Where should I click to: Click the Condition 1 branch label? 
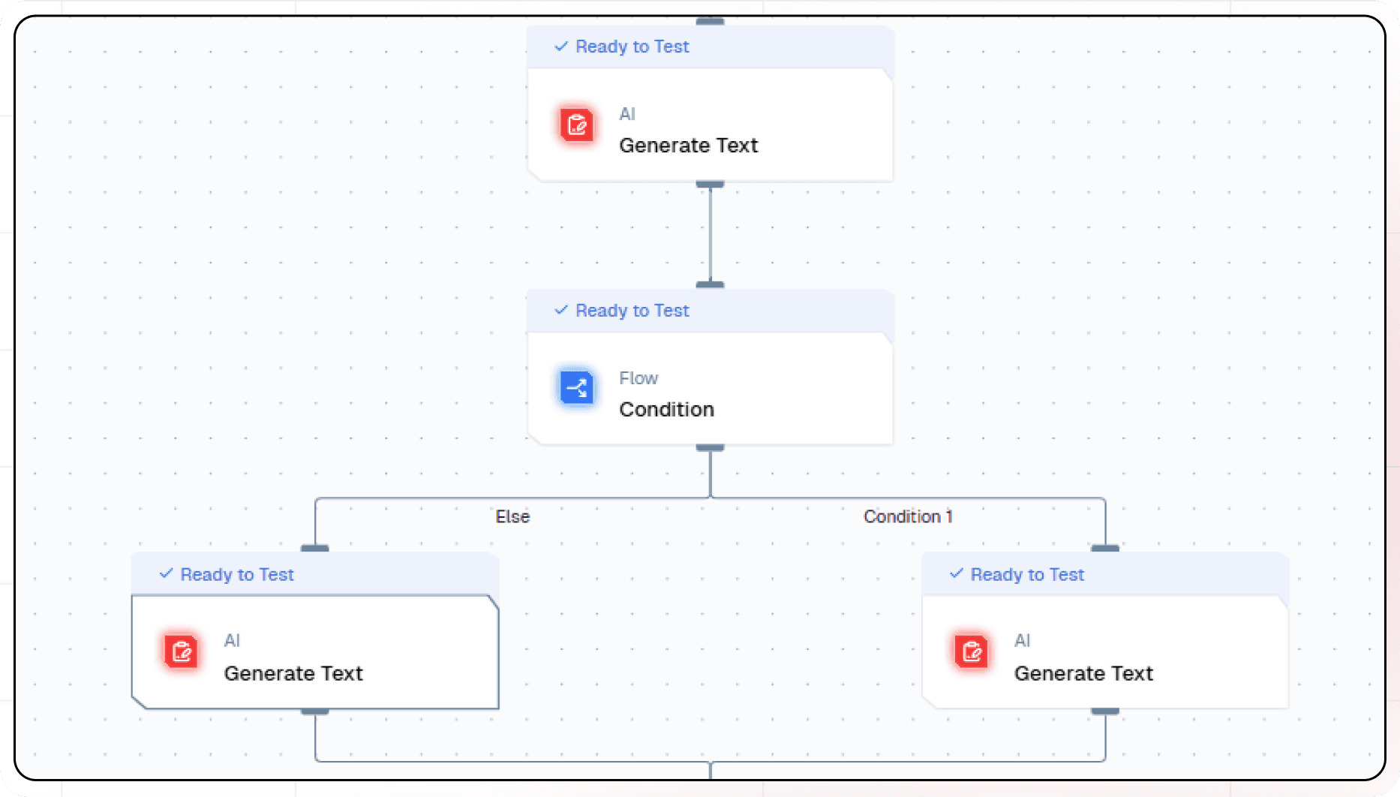908,516
